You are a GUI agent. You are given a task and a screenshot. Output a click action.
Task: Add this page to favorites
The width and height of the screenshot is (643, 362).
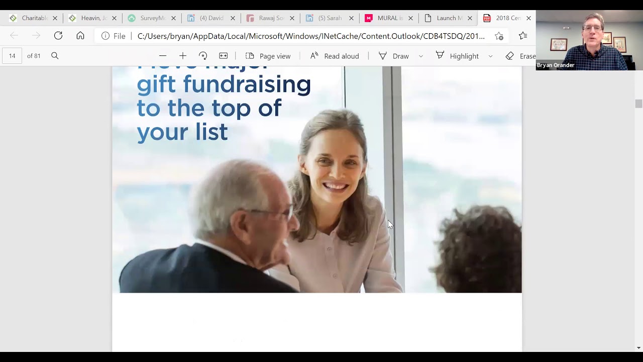coord(499,36)
